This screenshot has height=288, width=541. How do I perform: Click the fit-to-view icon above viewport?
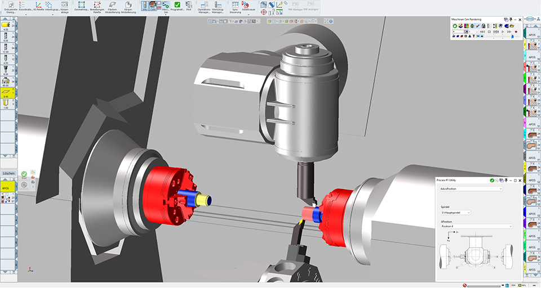(x=326, y=21)
